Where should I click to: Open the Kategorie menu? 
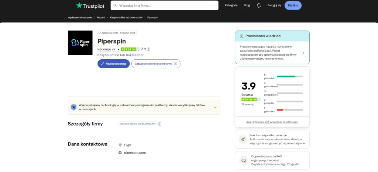(231, 5)
